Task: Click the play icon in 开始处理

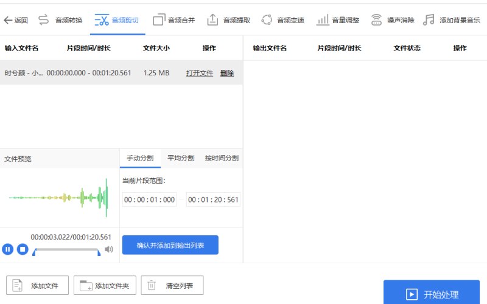Action: (x=412, y=294)
